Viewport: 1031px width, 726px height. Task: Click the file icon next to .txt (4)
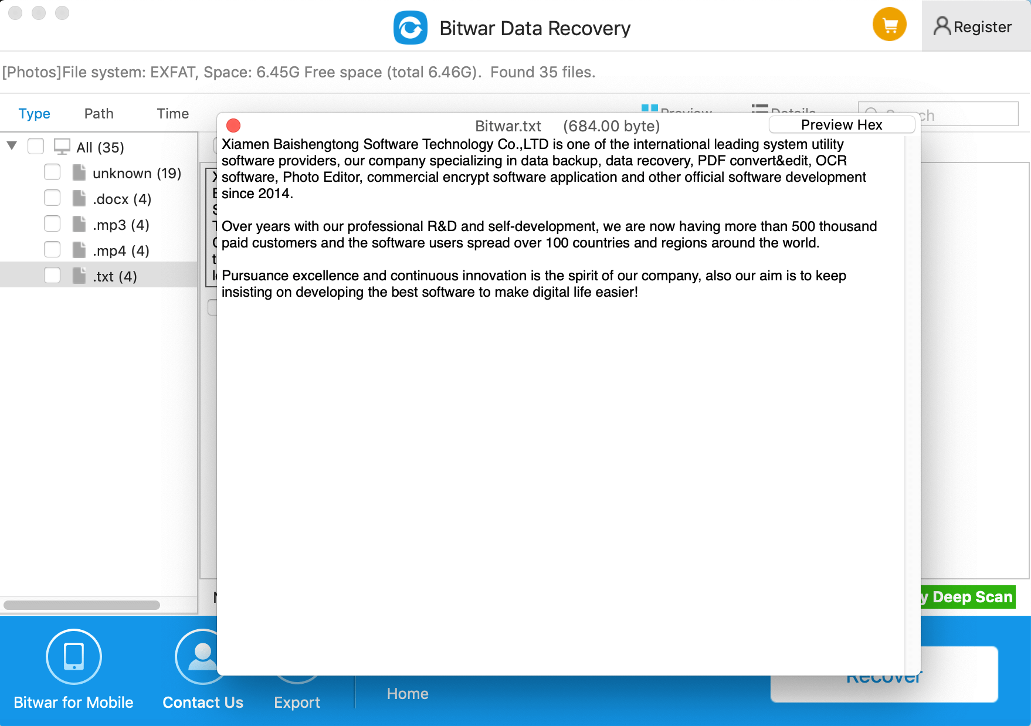[79, 276]
